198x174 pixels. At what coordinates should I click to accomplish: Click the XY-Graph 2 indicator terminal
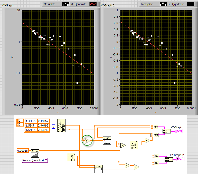[x=180, y=159]
